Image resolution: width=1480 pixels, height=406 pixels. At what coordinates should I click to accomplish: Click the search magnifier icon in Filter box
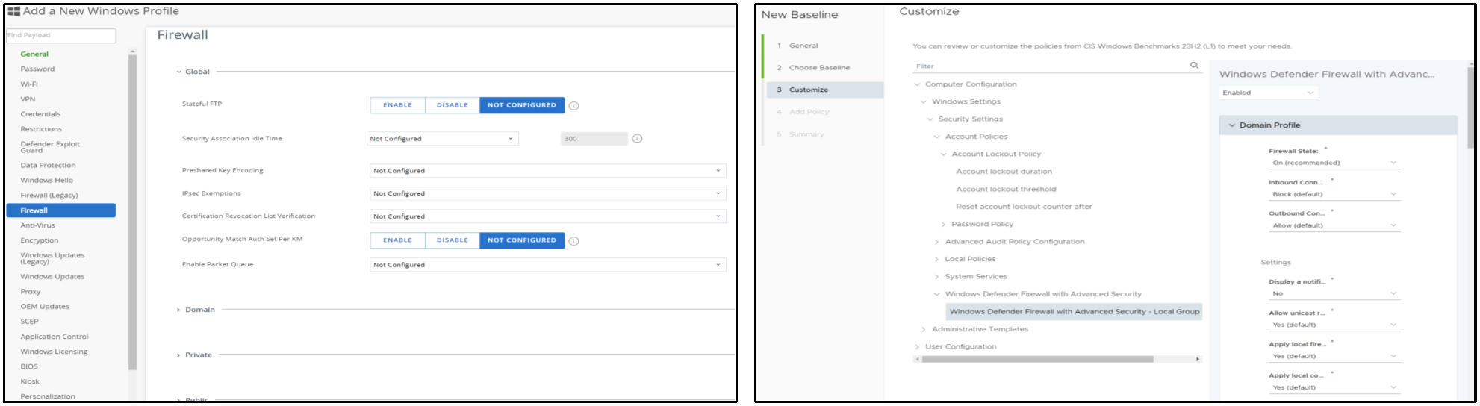click(x=1194, y=66)
